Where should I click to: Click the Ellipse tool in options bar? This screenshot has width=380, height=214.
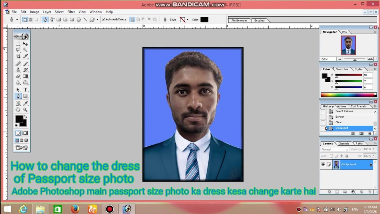tap(72, 20)
